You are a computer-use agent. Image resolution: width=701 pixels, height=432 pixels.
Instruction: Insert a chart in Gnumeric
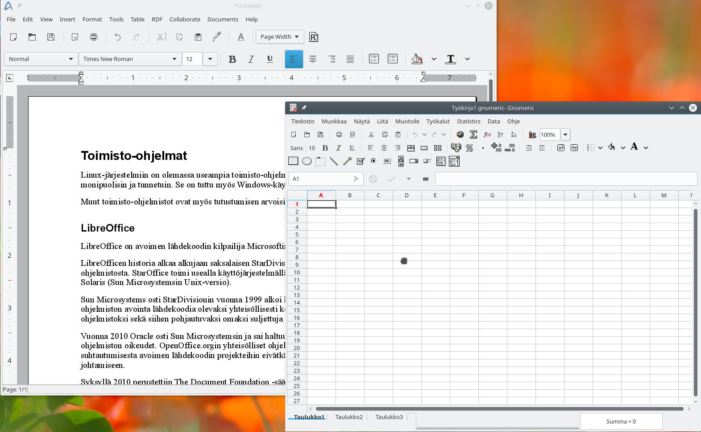point(532,134)
